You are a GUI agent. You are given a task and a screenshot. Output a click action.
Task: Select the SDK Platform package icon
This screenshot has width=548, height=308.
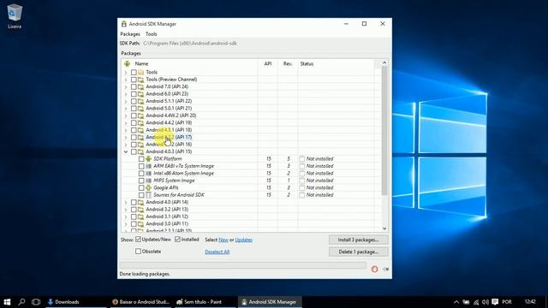pos(148,159)
